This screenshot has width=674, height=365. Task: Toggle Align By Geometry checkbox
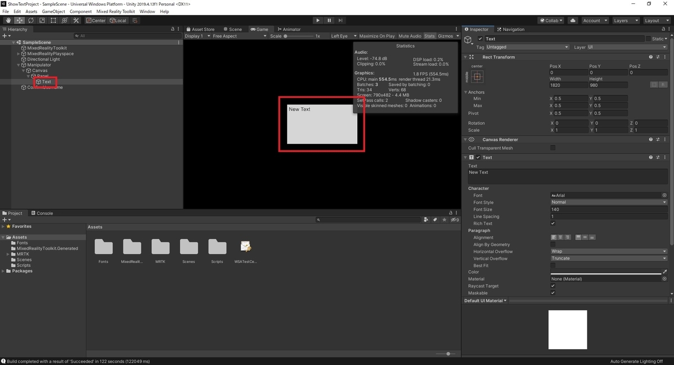[553, 245]
